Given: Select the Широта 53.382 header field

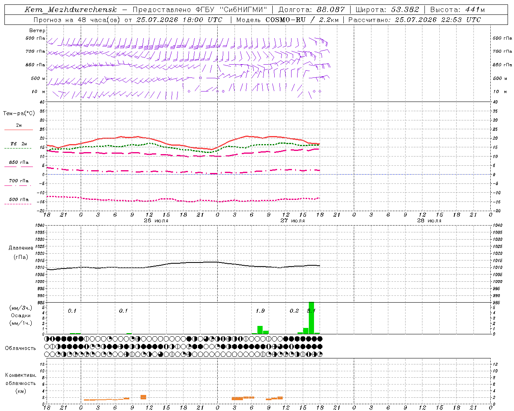Looking at the screenshot, I should 388,10.
